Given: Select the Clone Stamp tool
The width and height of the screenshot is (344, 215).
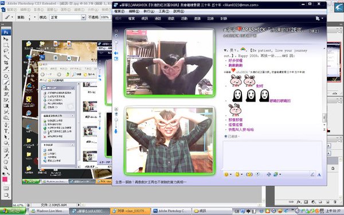Looking at the screenshot, I should [x=6, y=88].
